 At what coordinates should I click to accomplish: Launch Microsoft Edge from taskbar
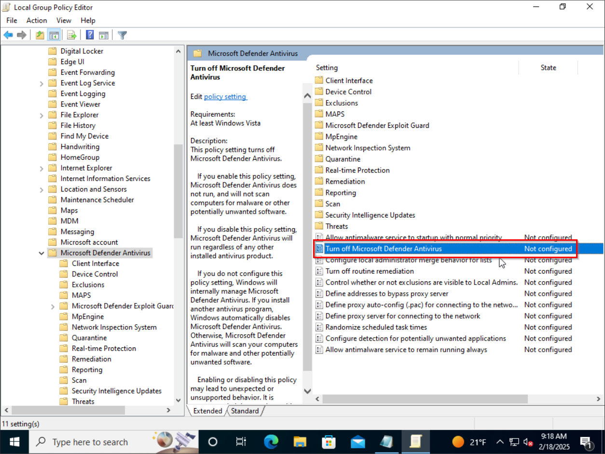tap(271, 442)
